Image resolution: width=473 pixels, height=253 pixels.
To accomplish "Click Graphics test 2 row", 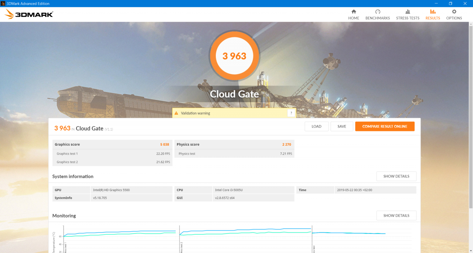I will point(112,162).
